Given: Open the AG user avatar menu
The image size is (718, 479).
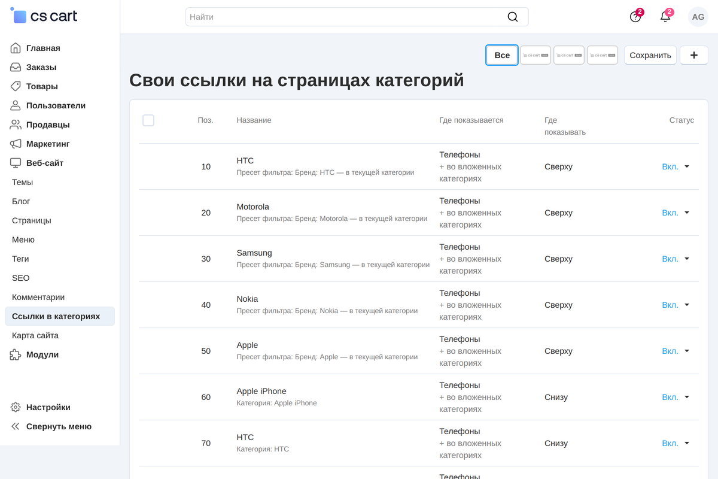Looking at the screenshot, I should 698,17.
